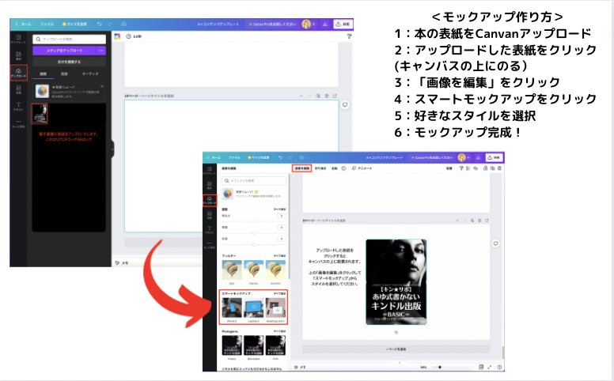Toggle the lock icon for the selected image
This screenshot has width=614, height=381.
click(x=485, y=168)
